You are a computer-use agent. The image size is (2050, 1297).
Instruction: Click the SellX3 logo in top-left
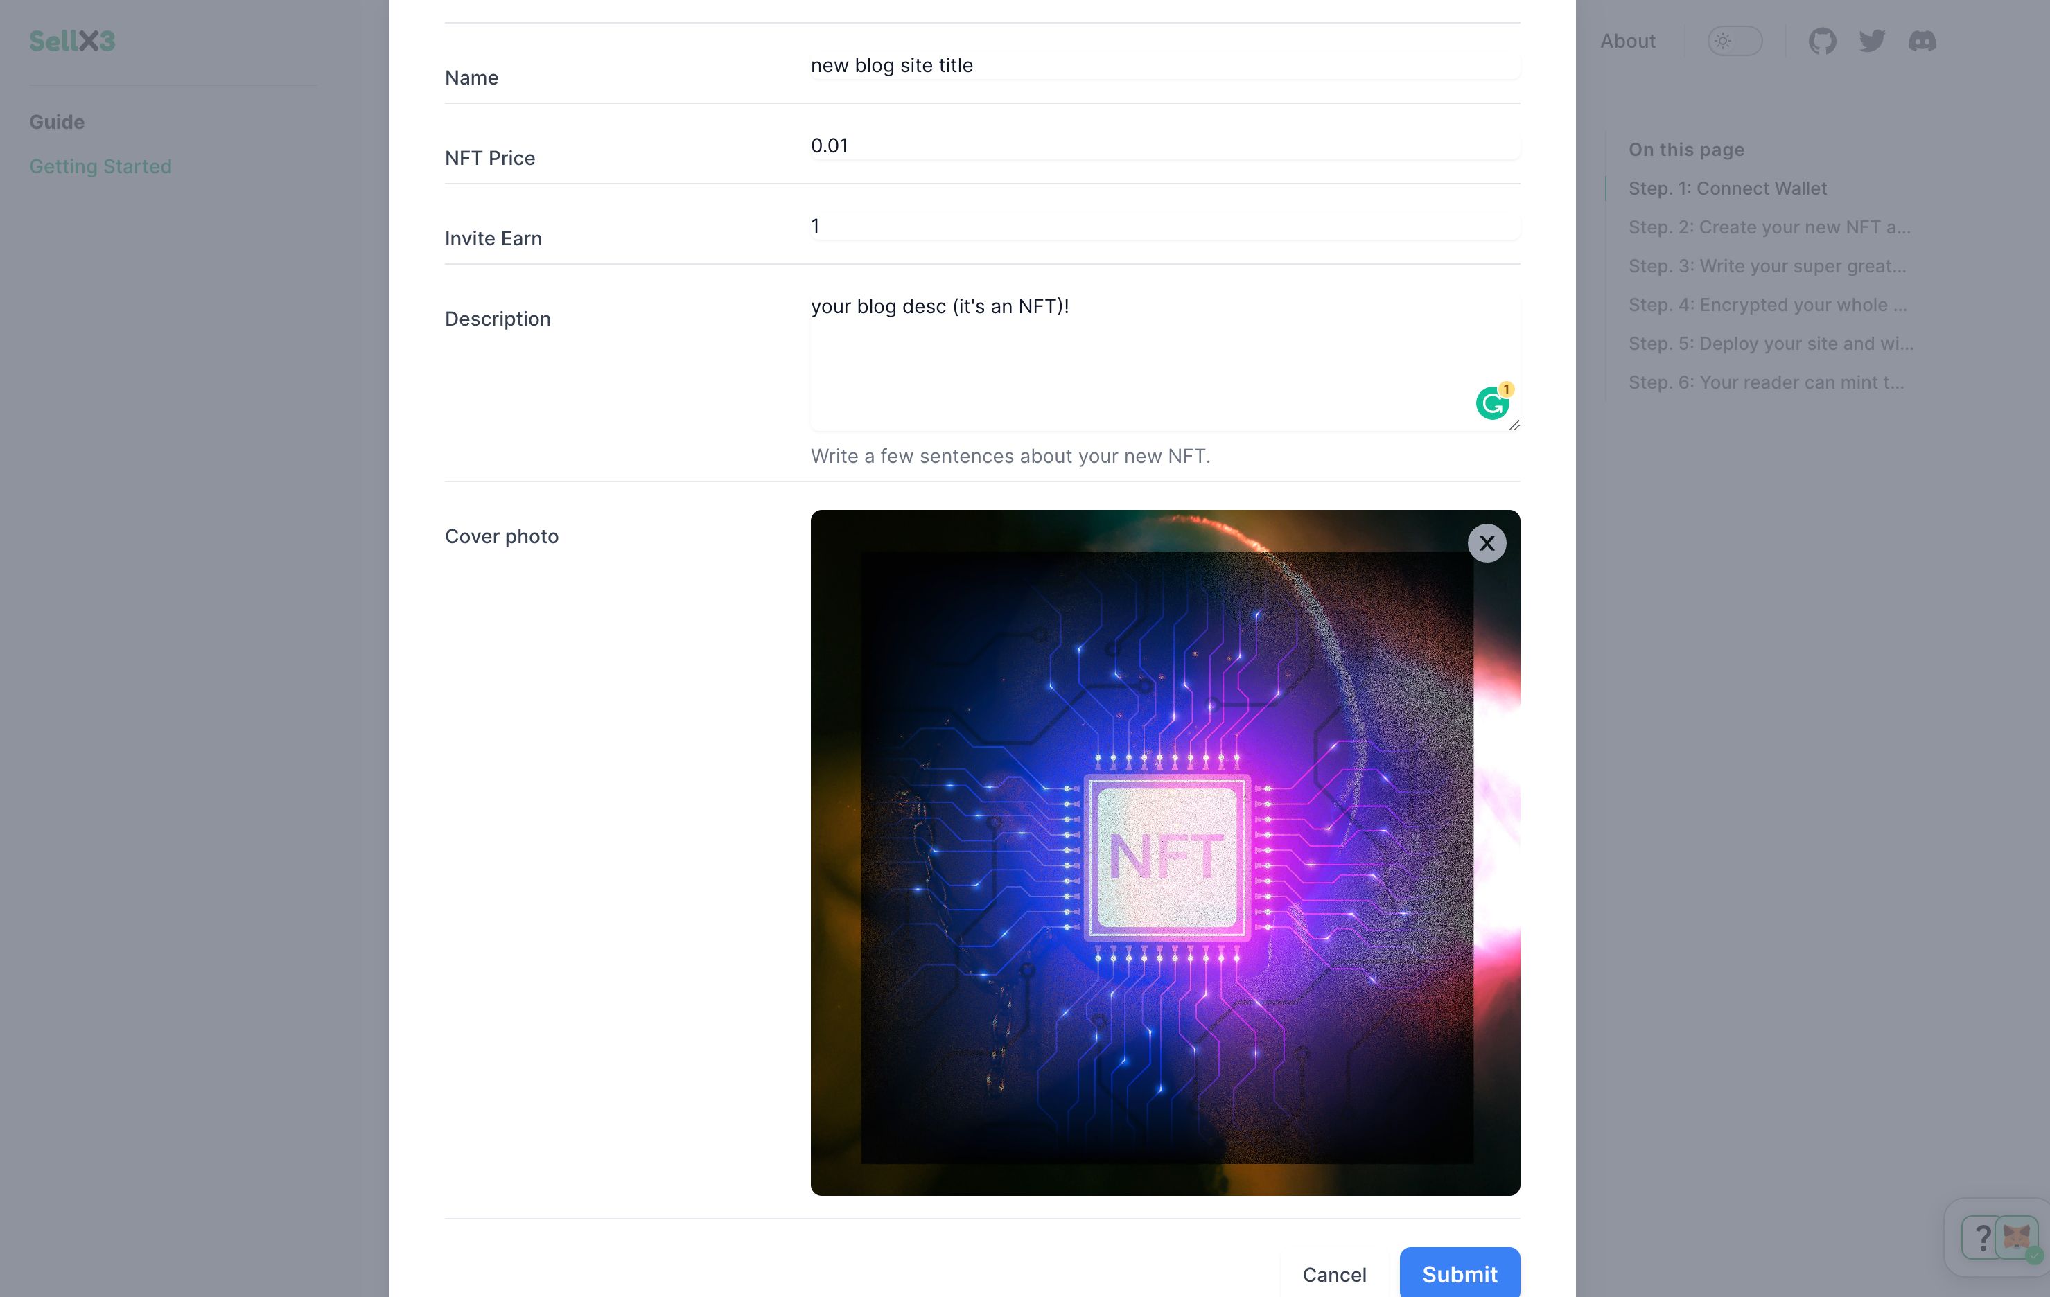click(71, 40)
